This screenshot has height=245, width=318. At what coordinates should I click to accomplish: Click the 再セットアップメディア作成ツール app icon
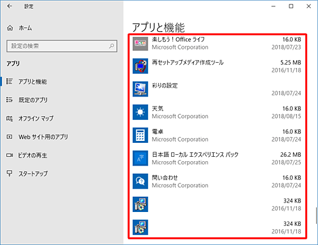(x=141, y=66)
